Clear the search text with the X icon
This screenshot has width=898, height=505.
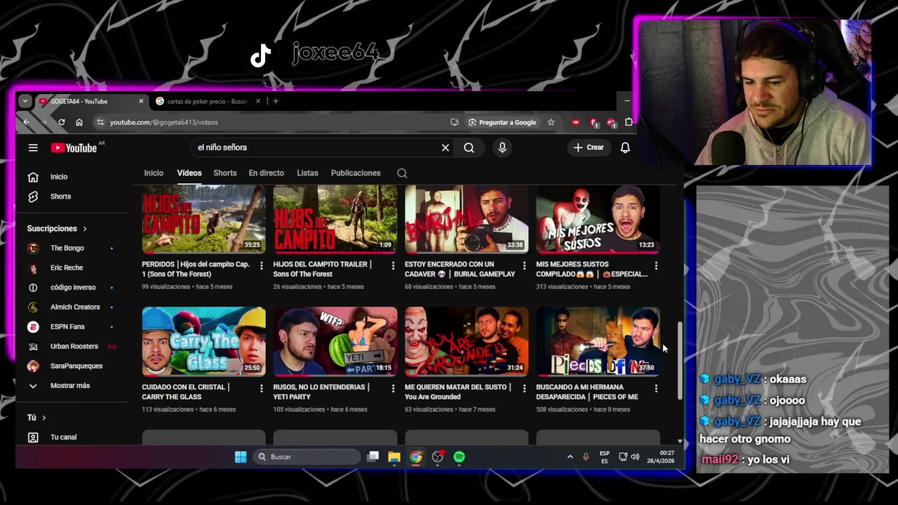coord(445,147)
